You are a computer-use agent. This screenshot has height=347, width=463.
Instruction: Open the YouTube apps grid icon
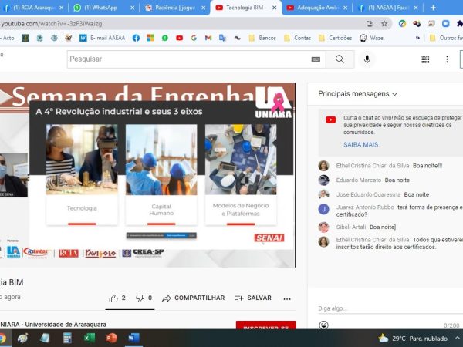pyautogui.click(x=425, y=59)
